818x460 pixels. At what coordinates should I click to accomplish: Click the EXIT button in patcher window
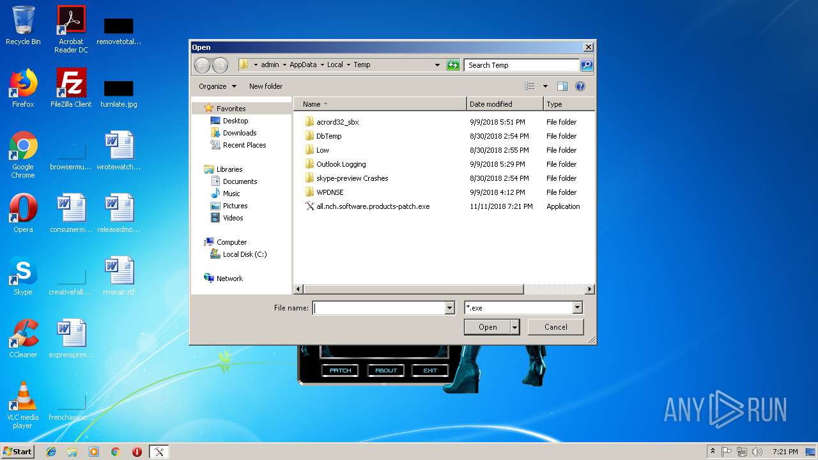click(x=430, y=371)
